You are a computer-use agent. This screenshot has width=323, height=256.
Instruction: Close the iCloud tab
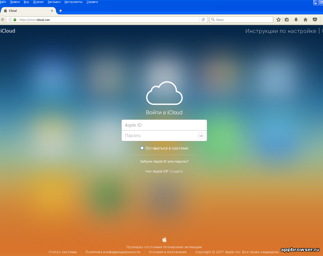52,11
